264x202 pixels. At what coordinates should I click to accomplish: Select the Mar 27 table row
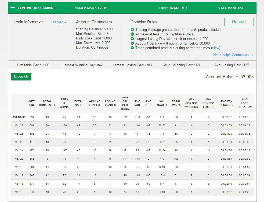pos(132,126)
